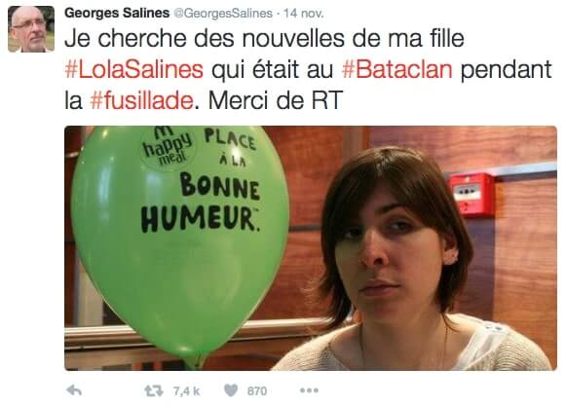Click the Merci de RT text
This screenshot has width=565, height=406.
[x=276, y=100]
